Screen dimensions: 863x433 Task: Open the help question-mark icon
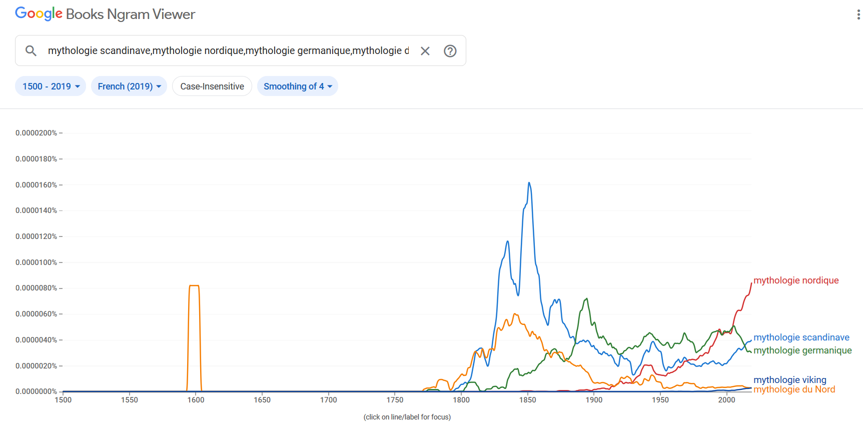pos(449,50)
